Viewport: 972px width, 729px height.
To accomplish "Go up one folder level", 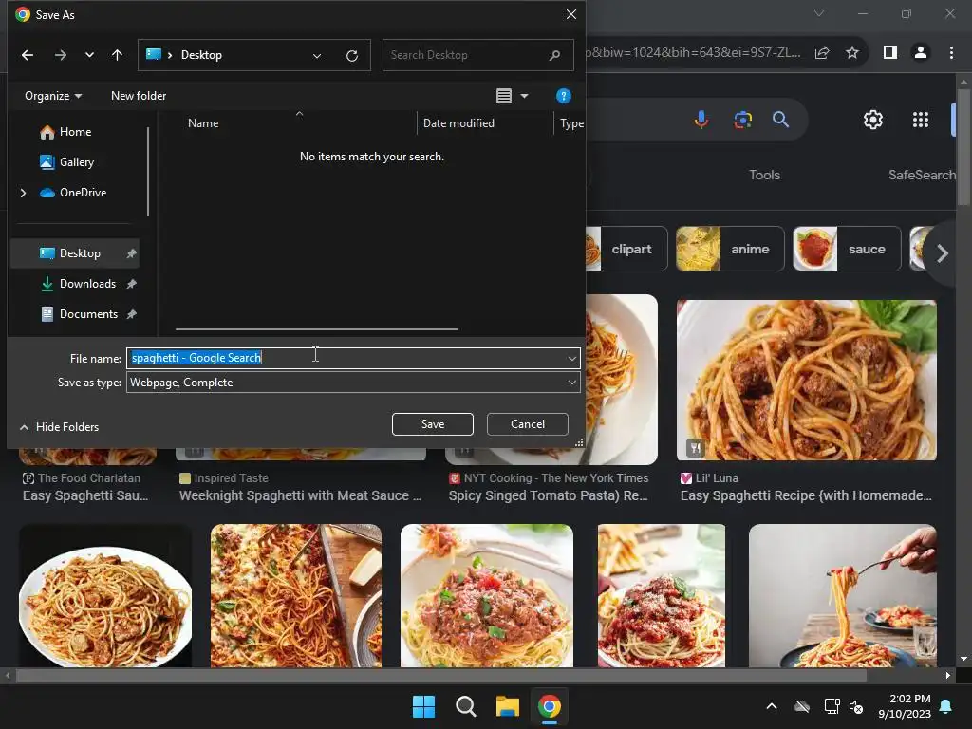I will [117, 55].
